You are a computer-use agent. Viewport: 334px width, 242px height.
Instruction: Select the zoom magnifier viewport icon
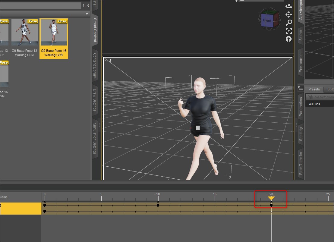pyautogui.click(x=288, y=23)
